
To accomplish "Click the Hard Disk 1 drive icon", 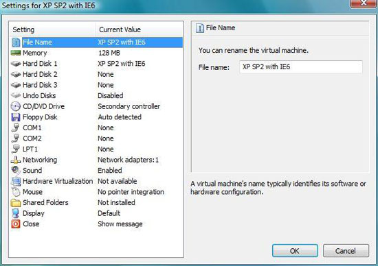I will tap(16, 64).
